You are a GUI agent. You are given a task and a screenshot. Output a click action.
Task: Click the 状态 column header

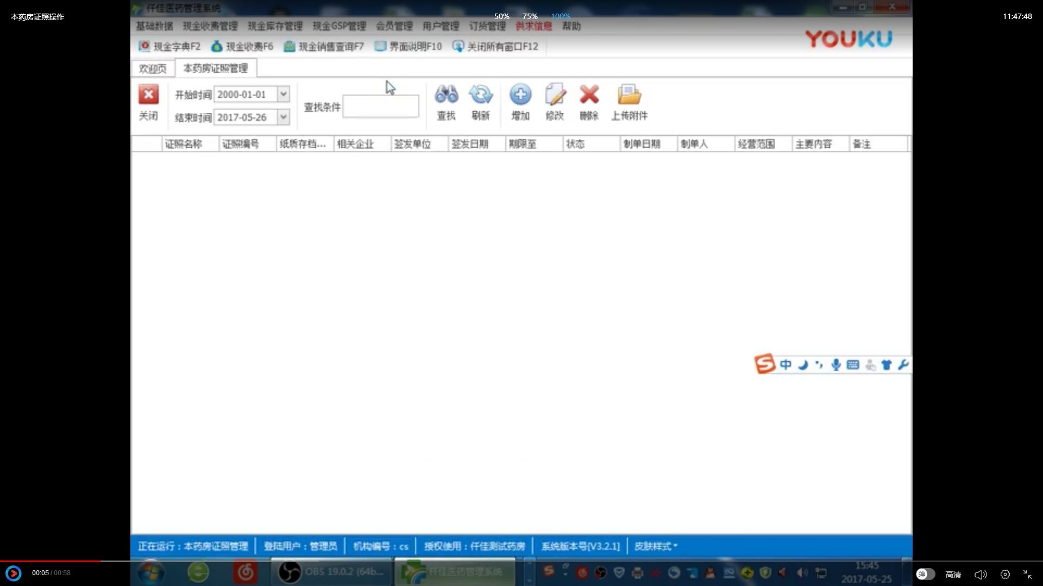[592, 144]
